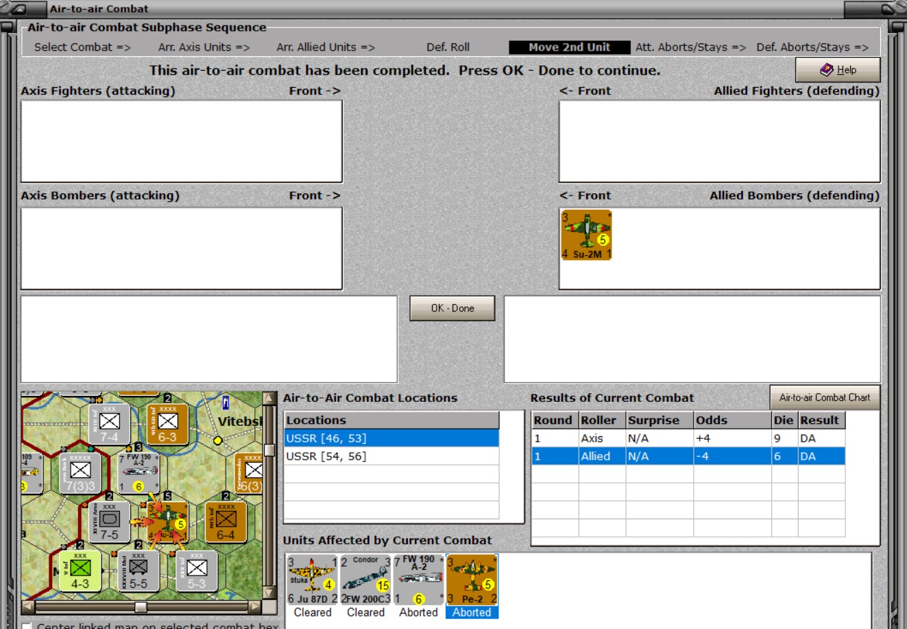Click the Die column header

pyautogui.click(x=784, y=420)
